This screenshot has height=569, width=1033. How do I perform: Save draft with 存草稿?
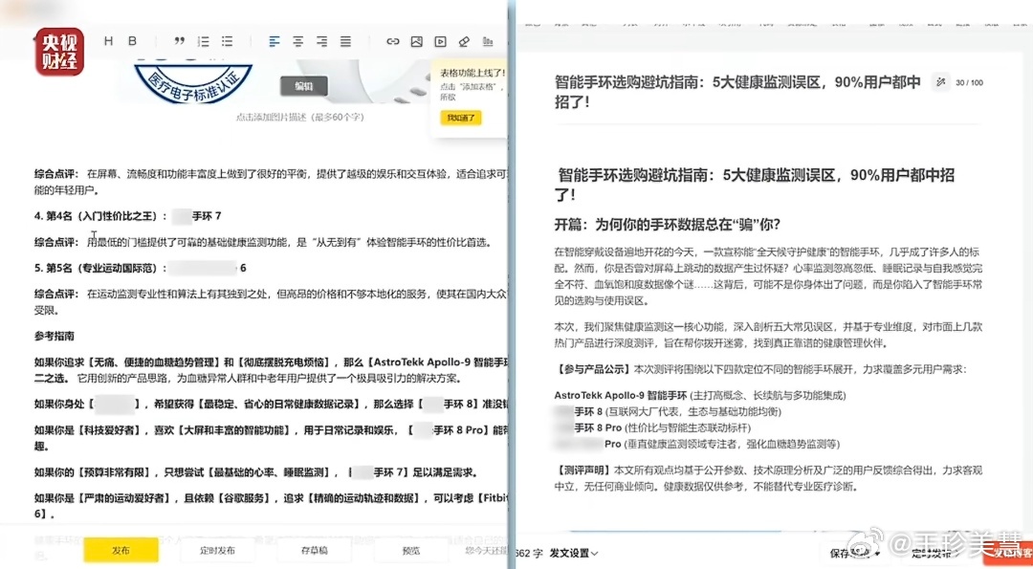coord(315,551)
